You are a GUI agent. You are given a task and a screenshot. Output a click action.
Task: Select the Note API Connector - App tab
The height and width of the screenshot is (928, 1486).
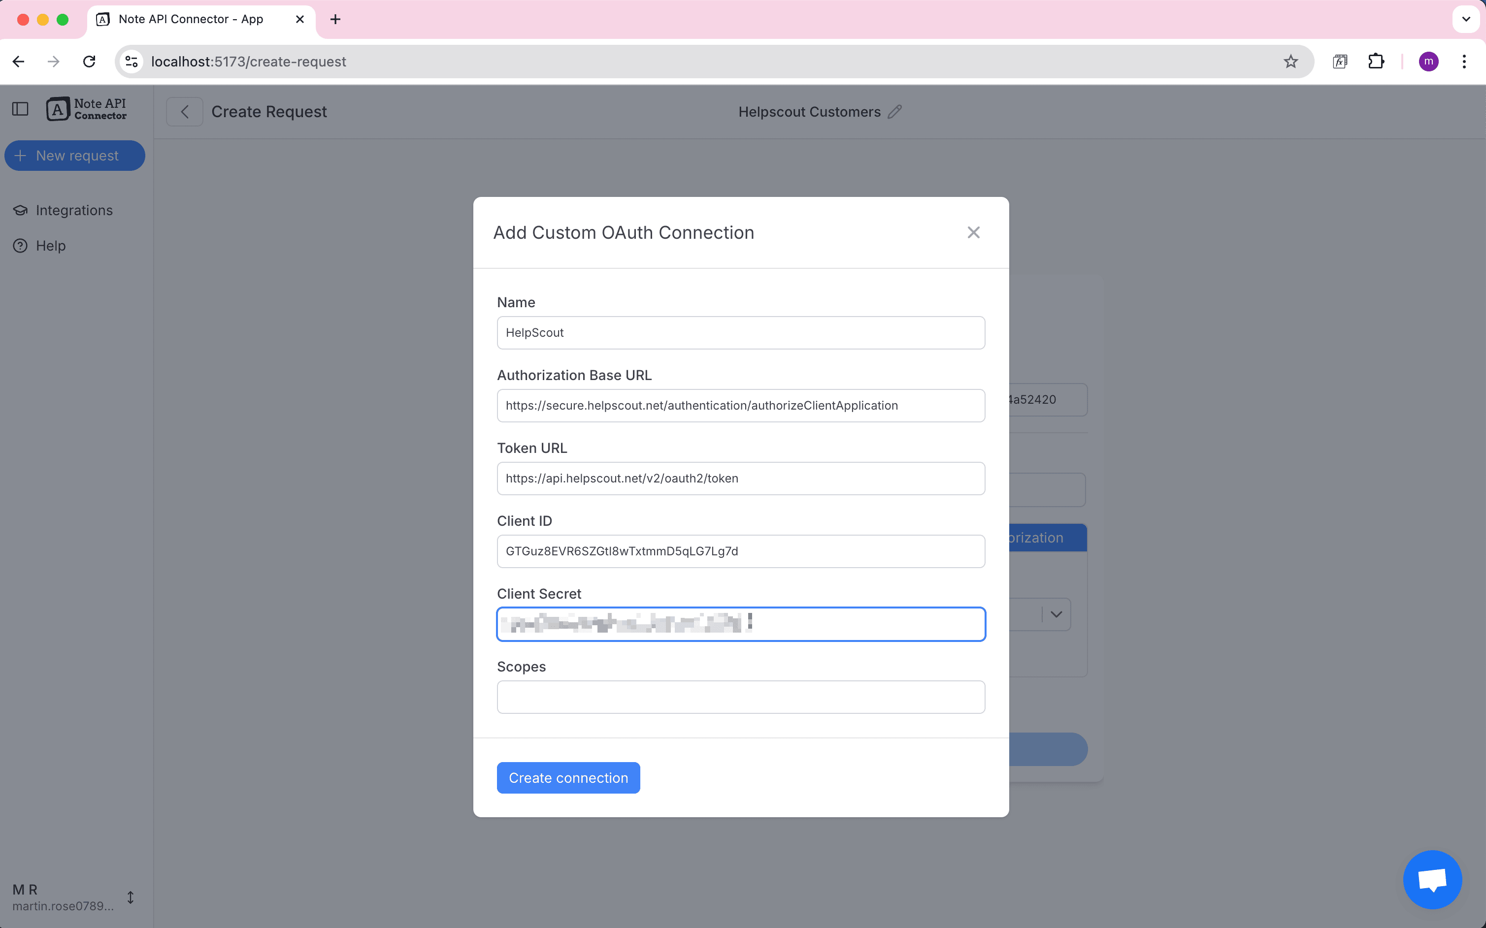tap(201, 20)
